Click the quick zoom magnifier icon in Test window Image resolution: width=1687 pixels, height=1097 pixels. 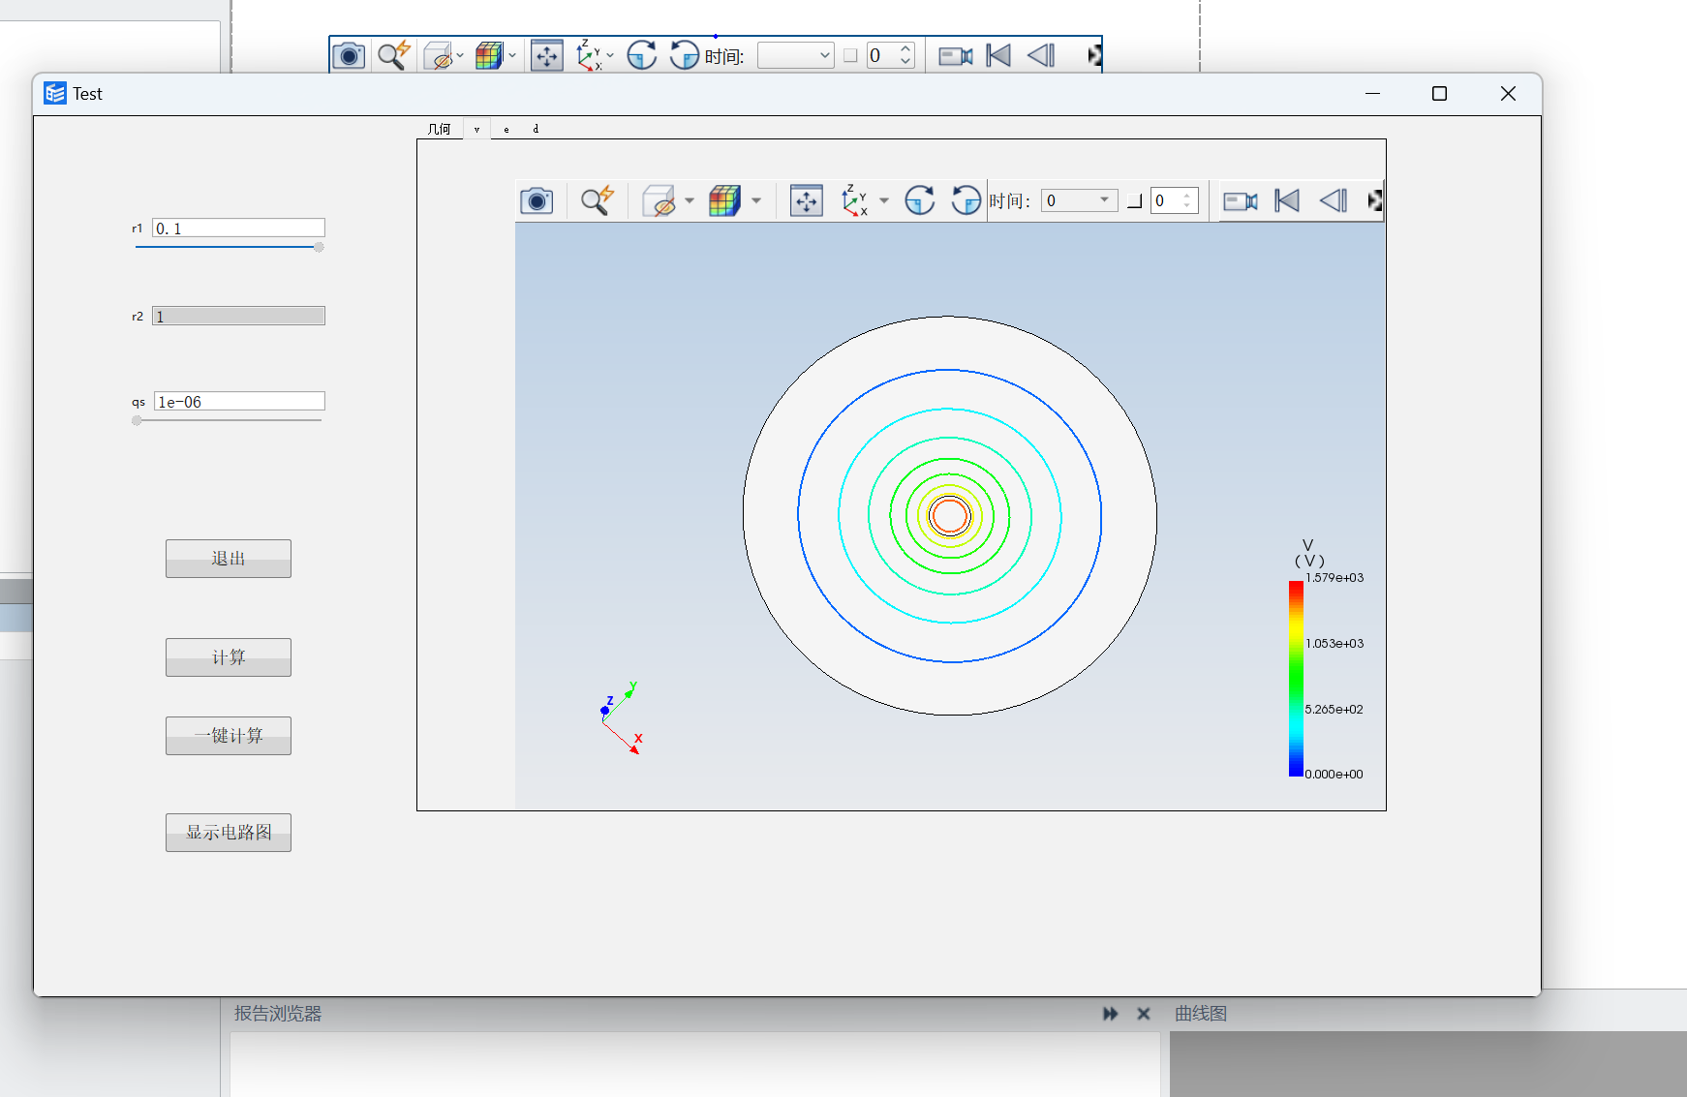click(x=598, y=200)
